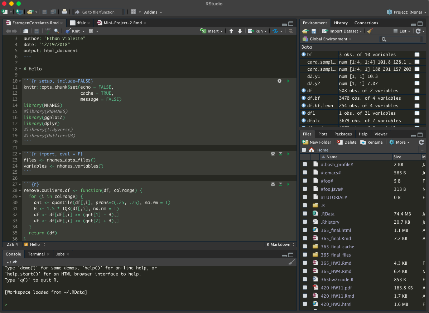Load workspace icon in Environment pane
The width and height of the screenshot is (429, 313).
tap(305, 31)
